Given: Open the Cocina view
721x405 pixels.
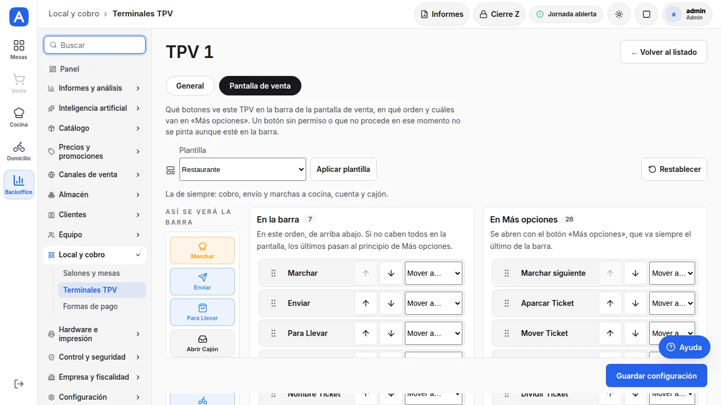Looking at the screenshot, I should tap(18, 117).
